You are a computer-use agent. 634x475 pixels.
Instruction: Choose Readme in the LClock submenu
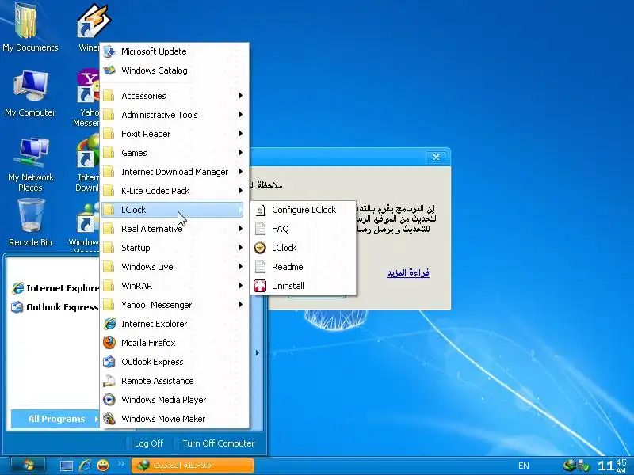click(x=304, y=267)
